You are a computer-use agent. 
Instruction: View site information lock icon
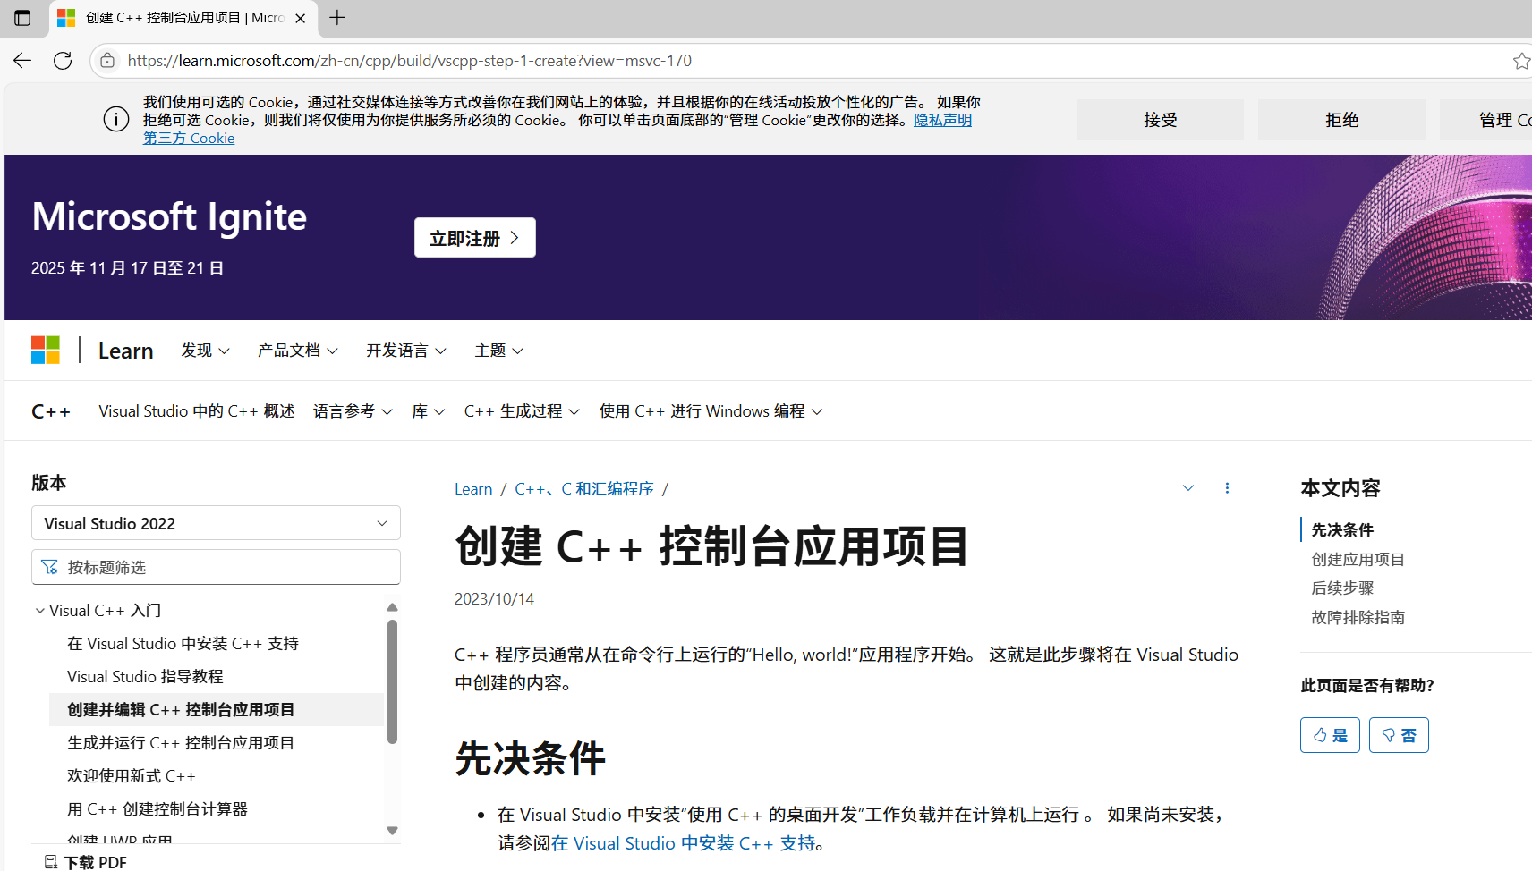[x=107, y=61]
